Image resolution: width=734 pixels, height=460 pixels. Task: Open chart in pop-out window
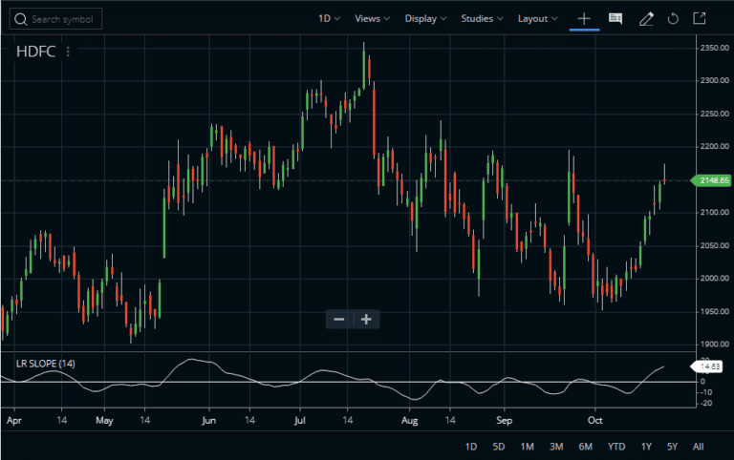click(x=700, y=18)
